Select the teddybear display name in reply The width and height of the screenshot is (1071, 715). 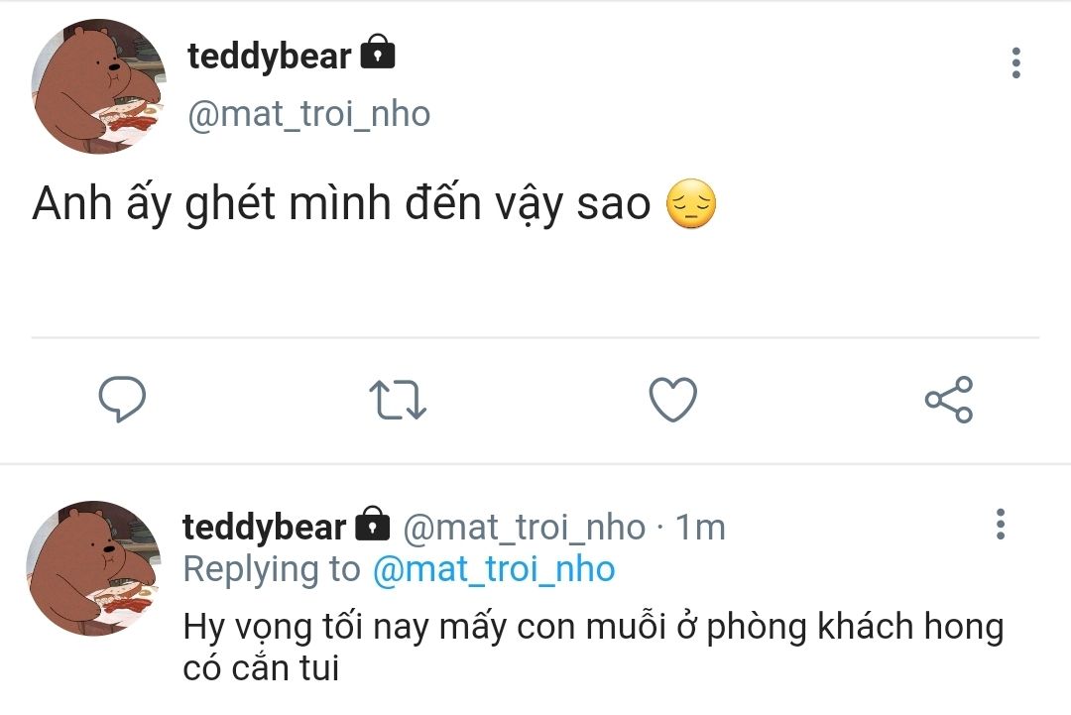tap(264, 527)
